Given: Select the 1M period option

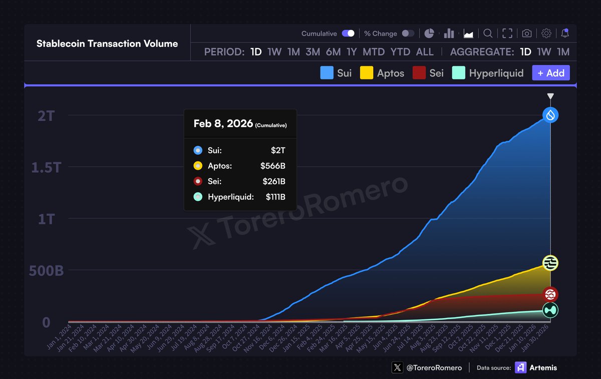Looking at the screenshot, I should point(293,52).
